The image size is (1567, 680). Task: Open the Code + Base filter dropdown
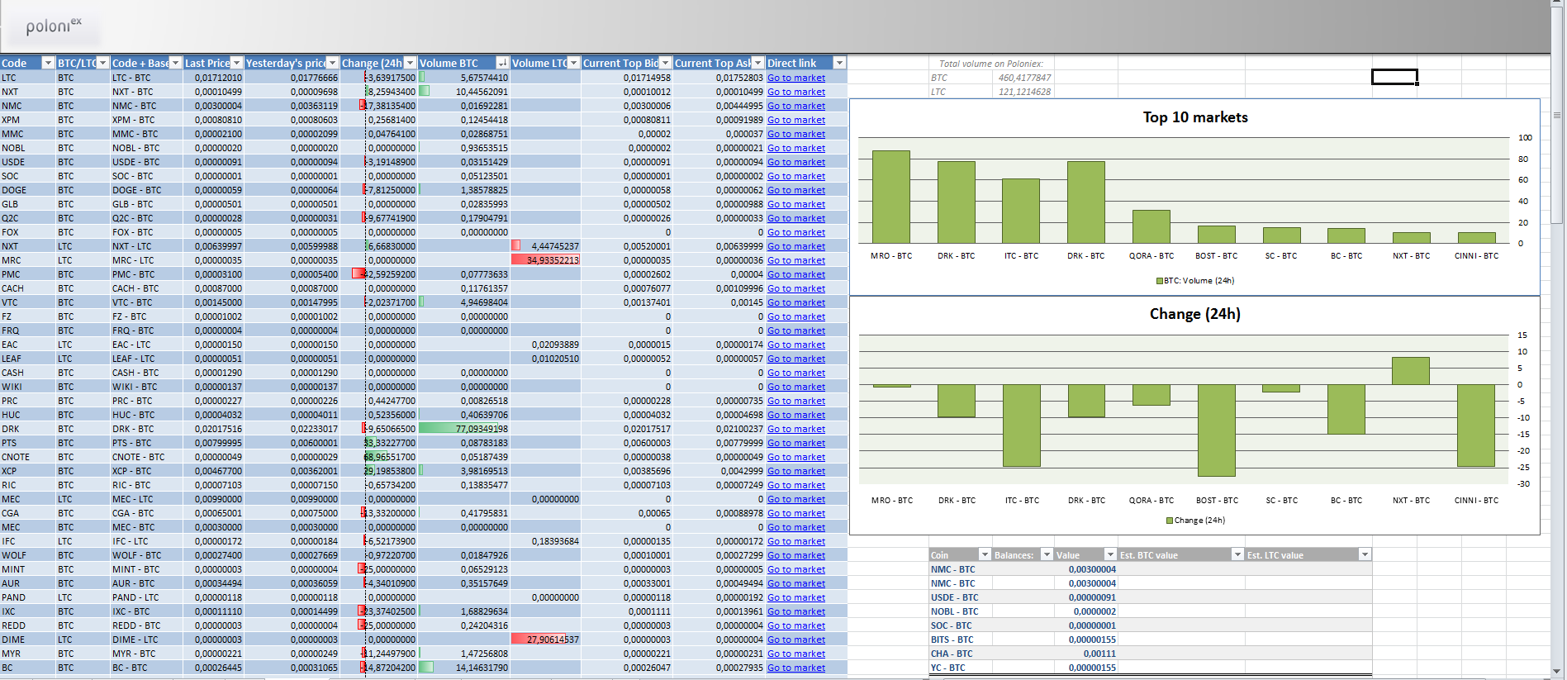(175, 63)
